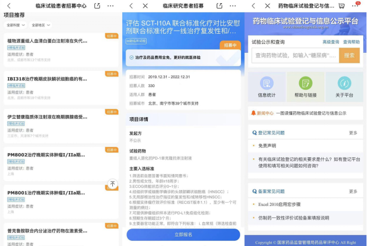Open more menu with notification badge 15
The image size is (367, 246).
[x=355, y=6]
